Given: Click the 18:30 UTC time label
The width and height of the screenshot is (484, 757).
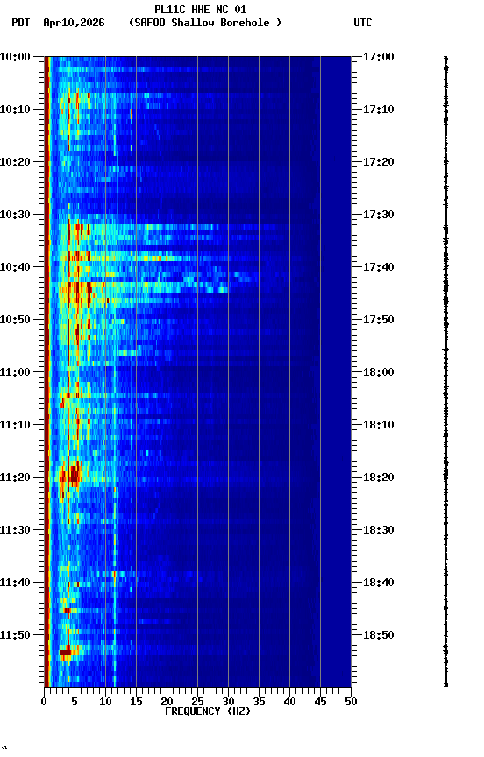Looking at the screenshot, I should (379, 530).
